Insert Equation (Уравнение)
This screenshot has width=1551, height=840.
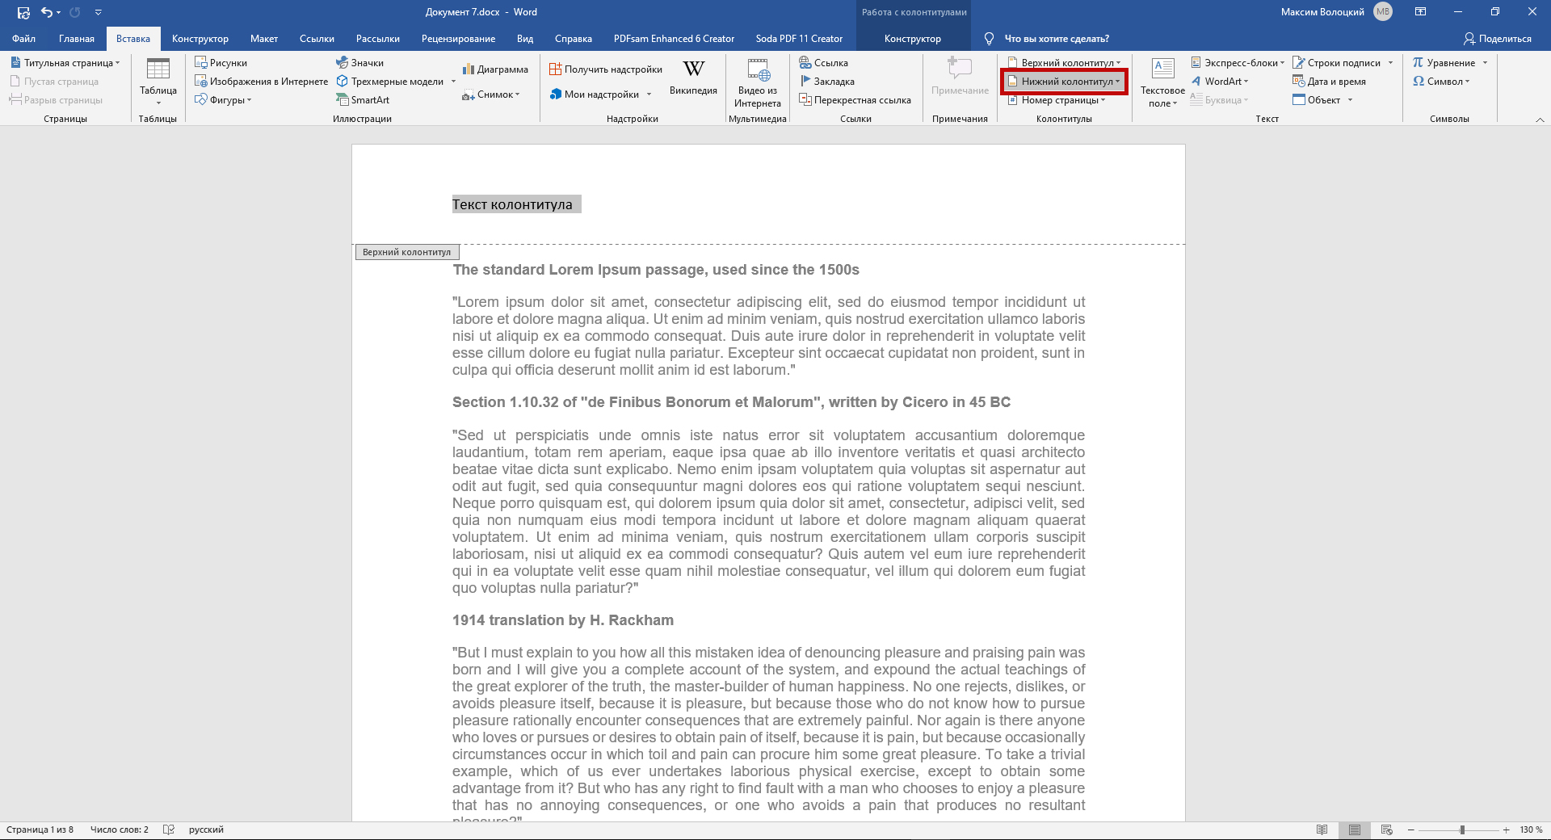click(1444, 62)
